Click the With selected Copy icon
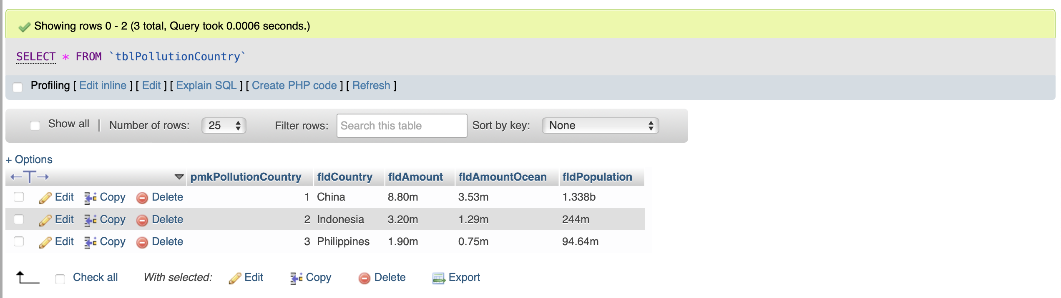1061x298 pixels. (296, 278)
